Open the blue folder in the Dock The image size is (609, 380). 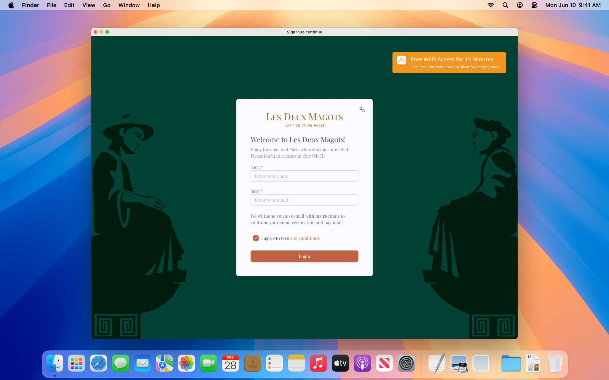pyautogui.click(x=511, y=363)
